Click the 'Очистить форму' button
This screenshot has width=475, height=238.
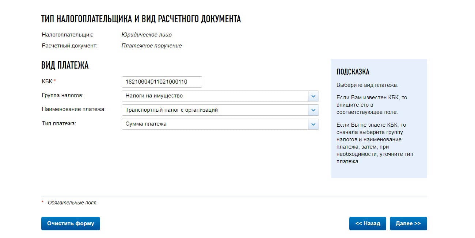pyautogui.click(x=71, y=223)
